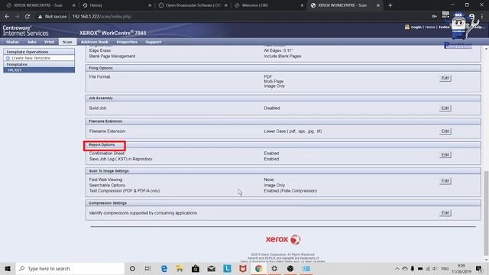Click the Create New Template globe icon

tap(8, 58)
